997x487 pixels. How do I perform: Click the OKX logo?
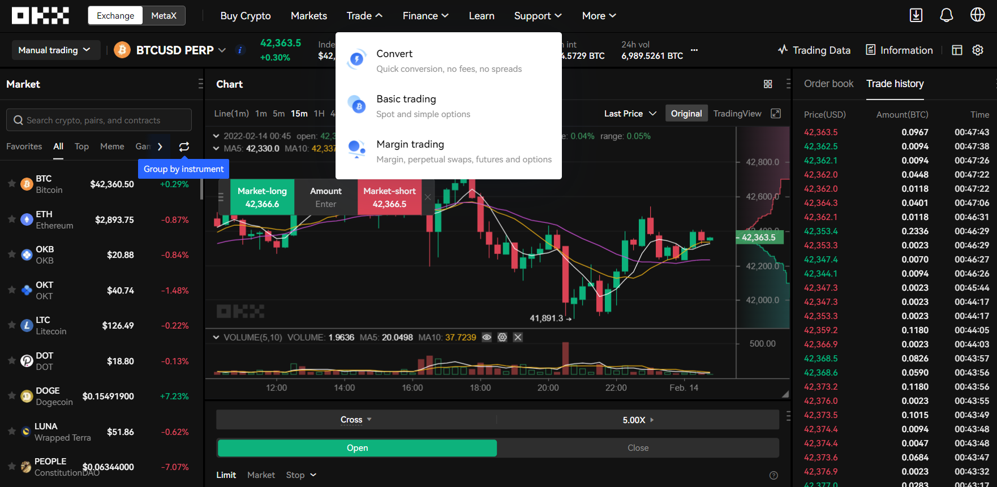click(x=40, y=16)
